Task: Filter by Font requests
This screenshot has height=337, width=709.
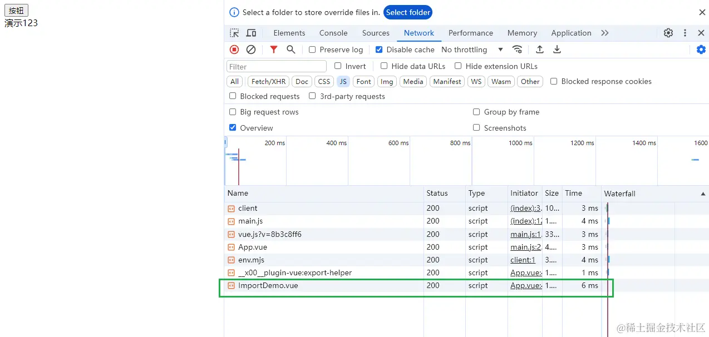Action: [x=364, y=81]
